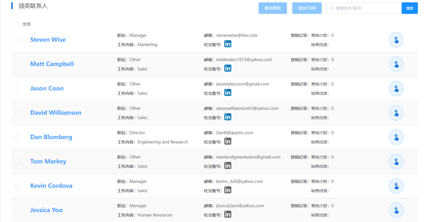Click the round action icon for Jessica Yoo
The height and width of the screenshot is (222, 426).
[x=396, y=210]
